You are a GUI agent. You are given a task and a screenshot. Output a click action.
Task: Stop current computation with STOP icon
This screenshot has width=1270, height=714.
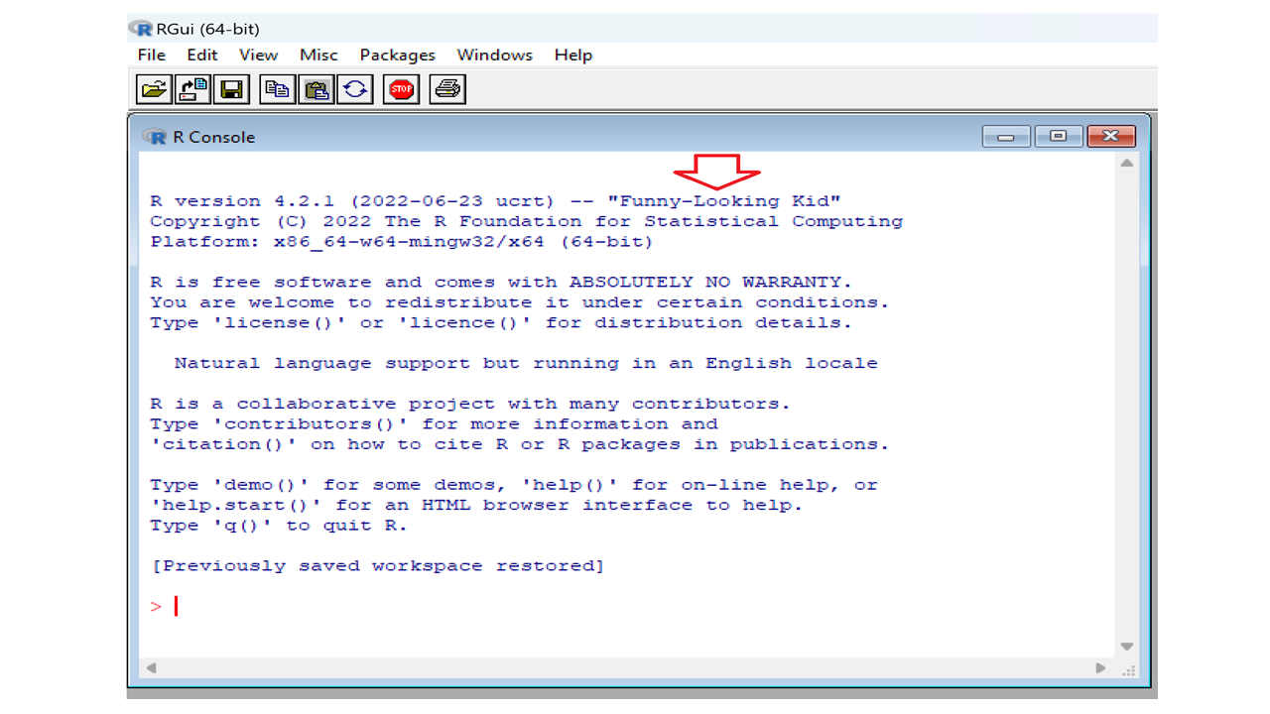[x=402, y=90]
